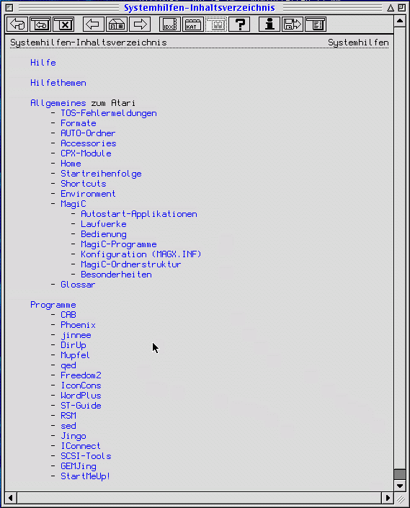
Task: Open the Bedienung entry
Action: 104,234
